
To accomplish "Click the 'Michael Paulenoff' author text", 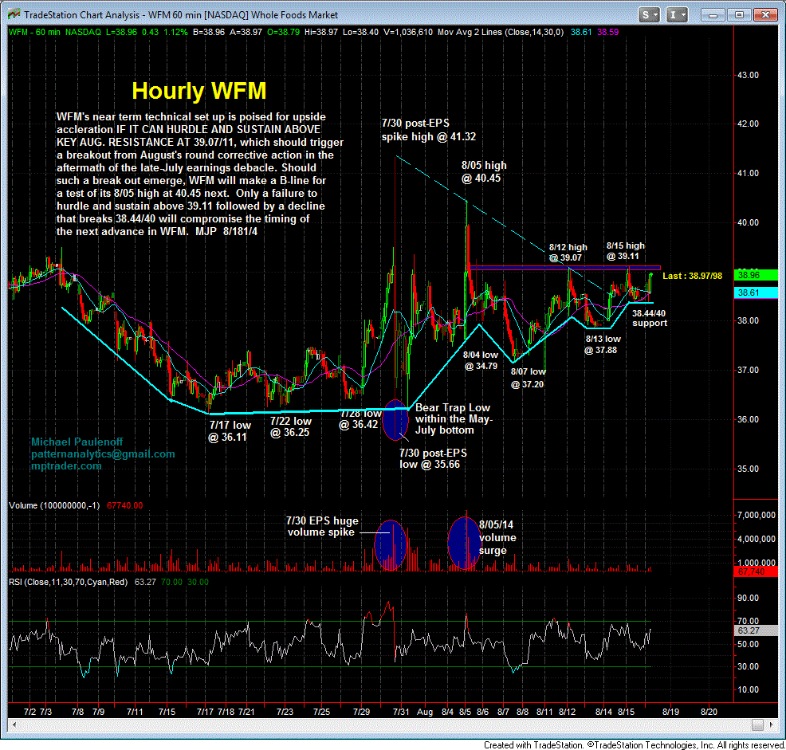I will point(77,442).
